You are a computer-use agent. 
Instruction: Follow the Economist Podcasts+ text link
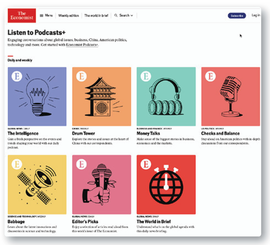point(82,45)
